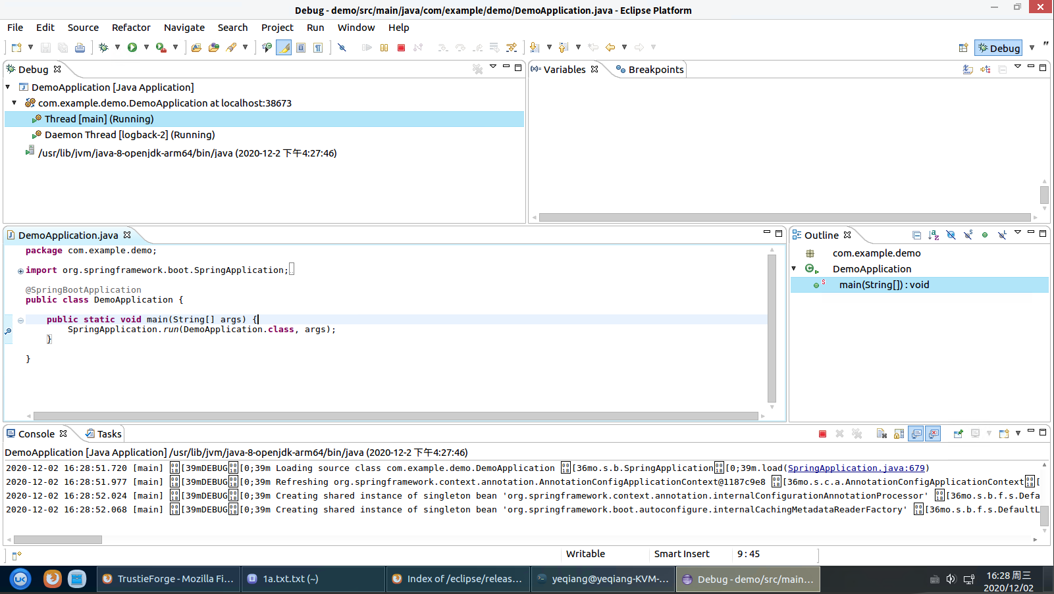Toggle Show Console on Standard Error
Screen dimensions: 1054x594
[934, 433]
